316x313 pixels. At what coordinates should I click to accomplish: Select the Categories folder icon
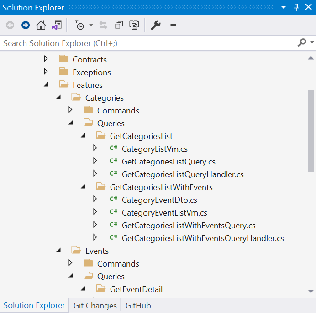pyautogui.click(x=76, y=97)
